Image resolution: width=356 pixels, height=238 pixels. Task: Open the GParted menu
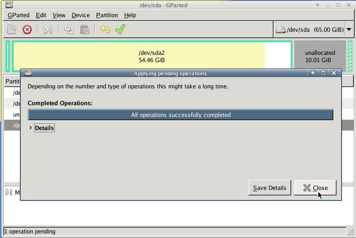[x=18, y=15]
